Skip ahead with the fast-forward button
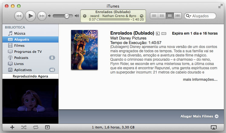Viewport: 226px width, 133px height. tap(42, 16)
